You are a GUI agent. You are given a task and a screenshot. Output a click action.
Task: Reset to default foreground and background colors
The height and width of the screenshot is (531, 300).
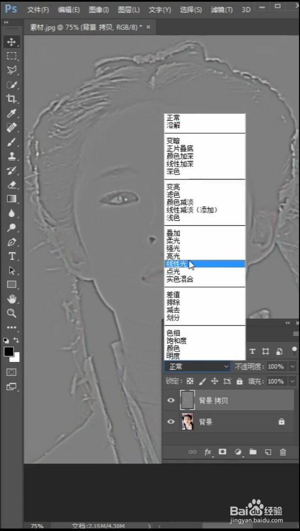(6, 340)
